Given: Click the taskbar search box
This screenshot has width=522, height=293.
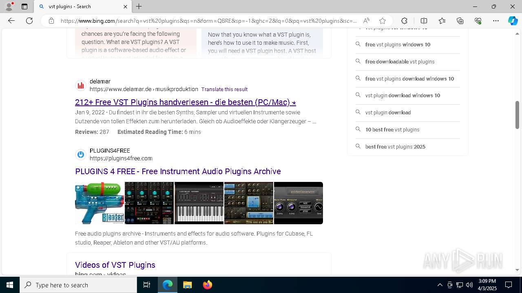Looking at the screenshot, I should [78, 285].
